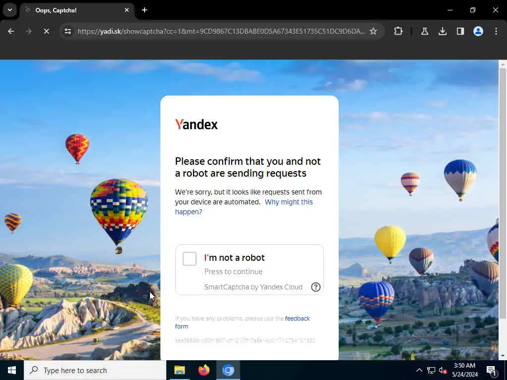Open Chrome Labs flask icon
Screen dimensions: 507x380
pyautogui.click(x=424, y=31)
